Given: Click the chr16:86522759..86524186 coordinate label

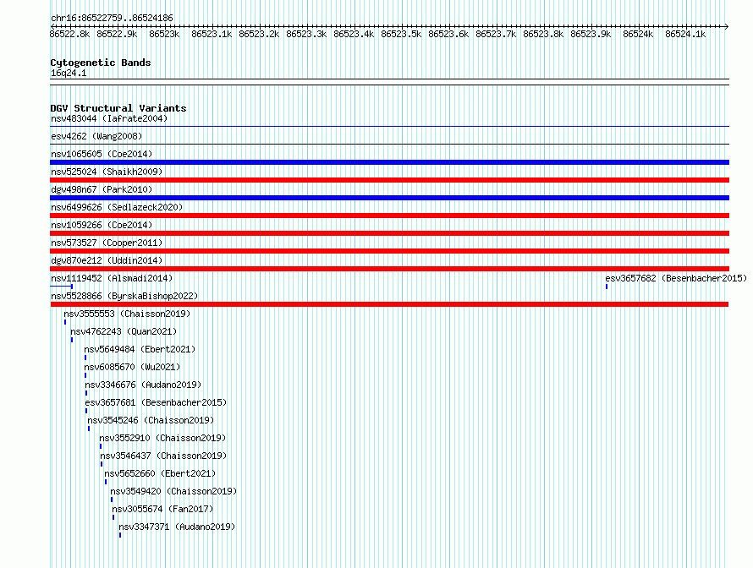Looking at the screenshot, I should [112, 18].
